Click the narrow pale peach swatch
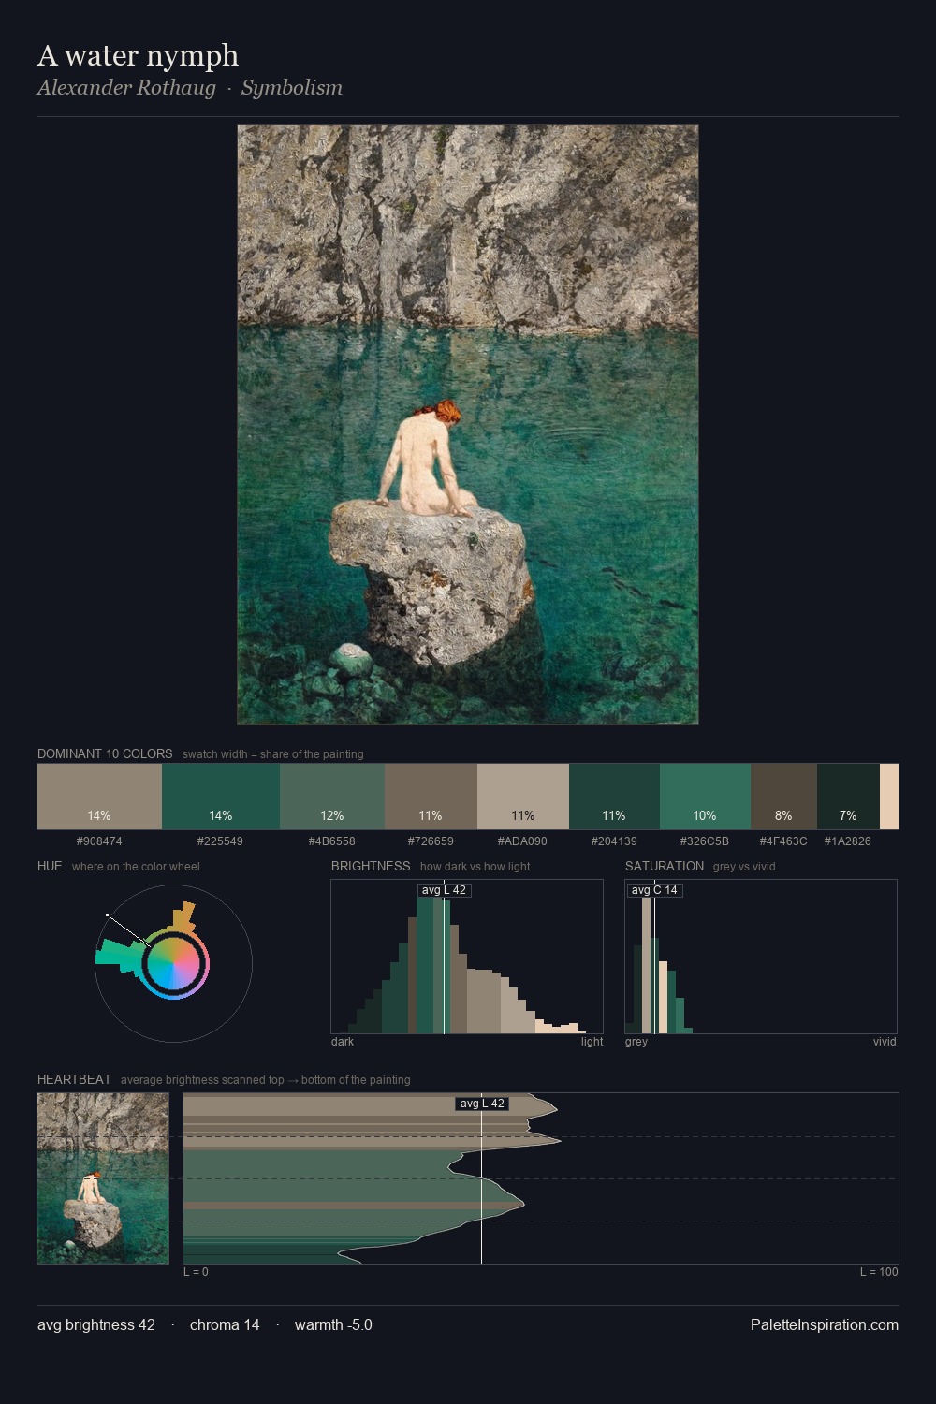This screenshot has height=1404, width=936. (x=889, y=797)
